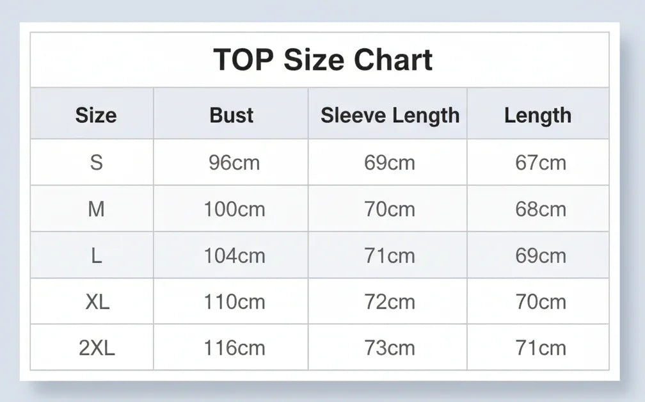Screen dimensions: 645x402
Task: Select the 73cm sleeve length cell
Action: (390, 348)
